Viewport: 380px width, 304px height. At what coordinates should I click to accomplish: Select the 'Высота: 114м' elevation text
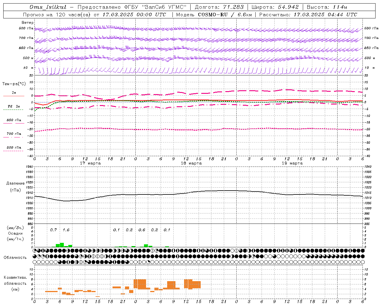[327, 7]
